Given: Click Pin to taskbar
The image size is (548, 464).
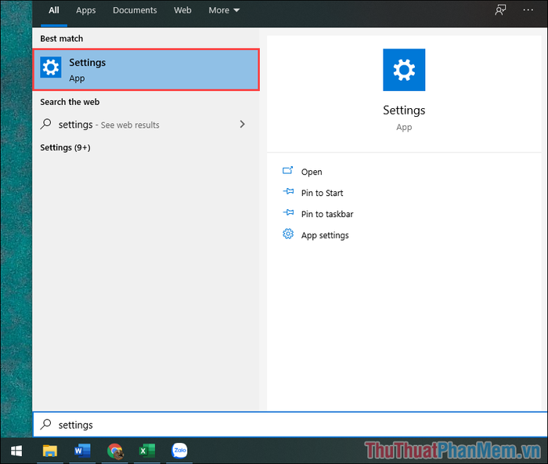Looking at the screenshot, I should pos(327,214).
